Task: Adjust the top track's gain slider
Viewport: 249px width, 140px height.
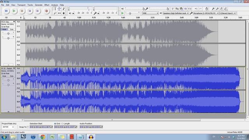Action: [x=8, y=33]
